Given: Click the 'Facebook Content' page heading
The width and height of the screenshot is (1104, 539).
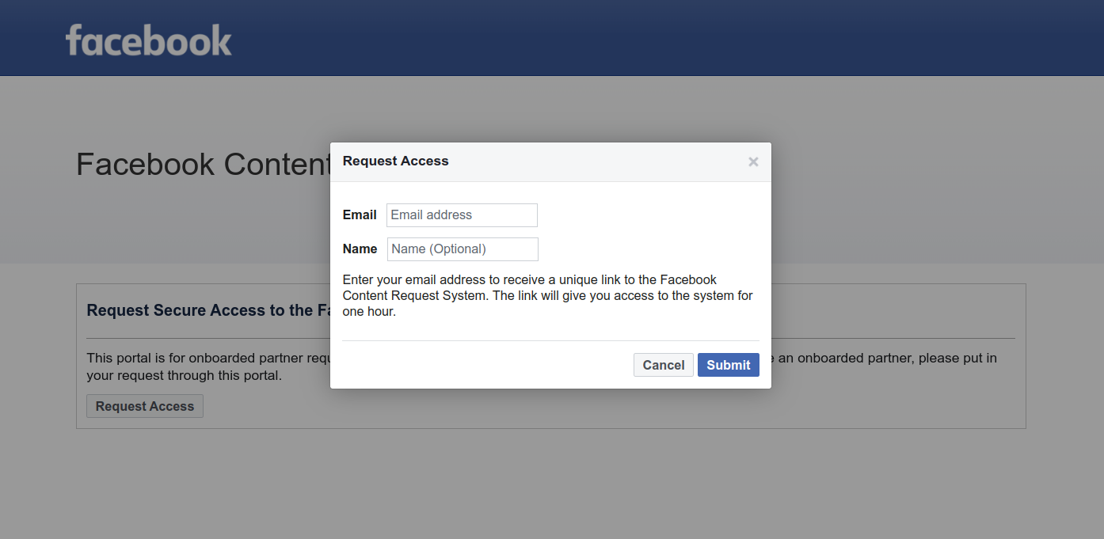Looking at the screenshot, I should click(x=203, y=165).
